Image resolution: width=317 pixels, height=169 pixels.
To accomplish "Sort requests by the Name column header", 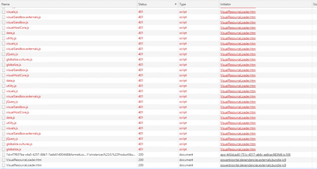I will (x=69, y=4).
